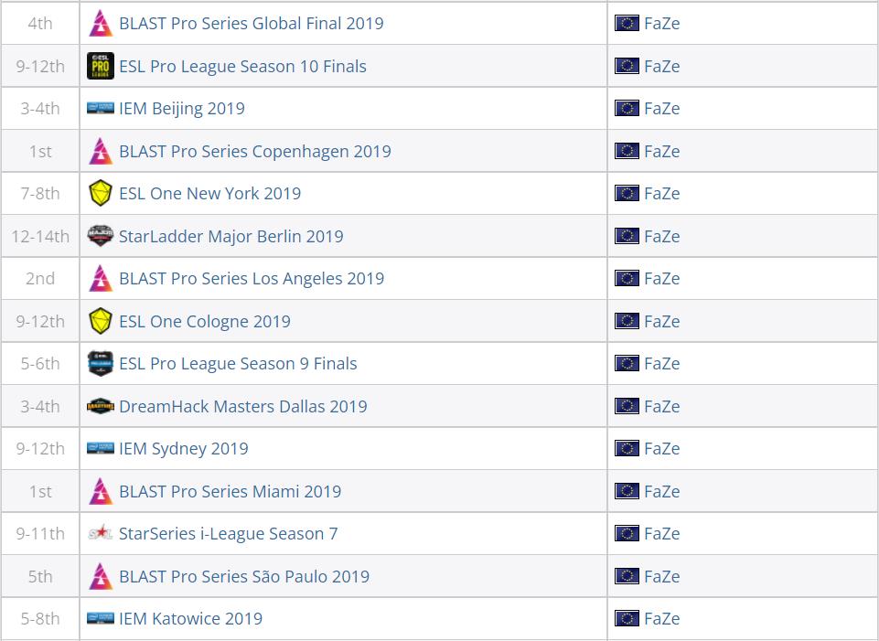Click the BLAST Pro Series Global Final 2019 logo
Screen dimensions: 879x641
click(101, 23)
